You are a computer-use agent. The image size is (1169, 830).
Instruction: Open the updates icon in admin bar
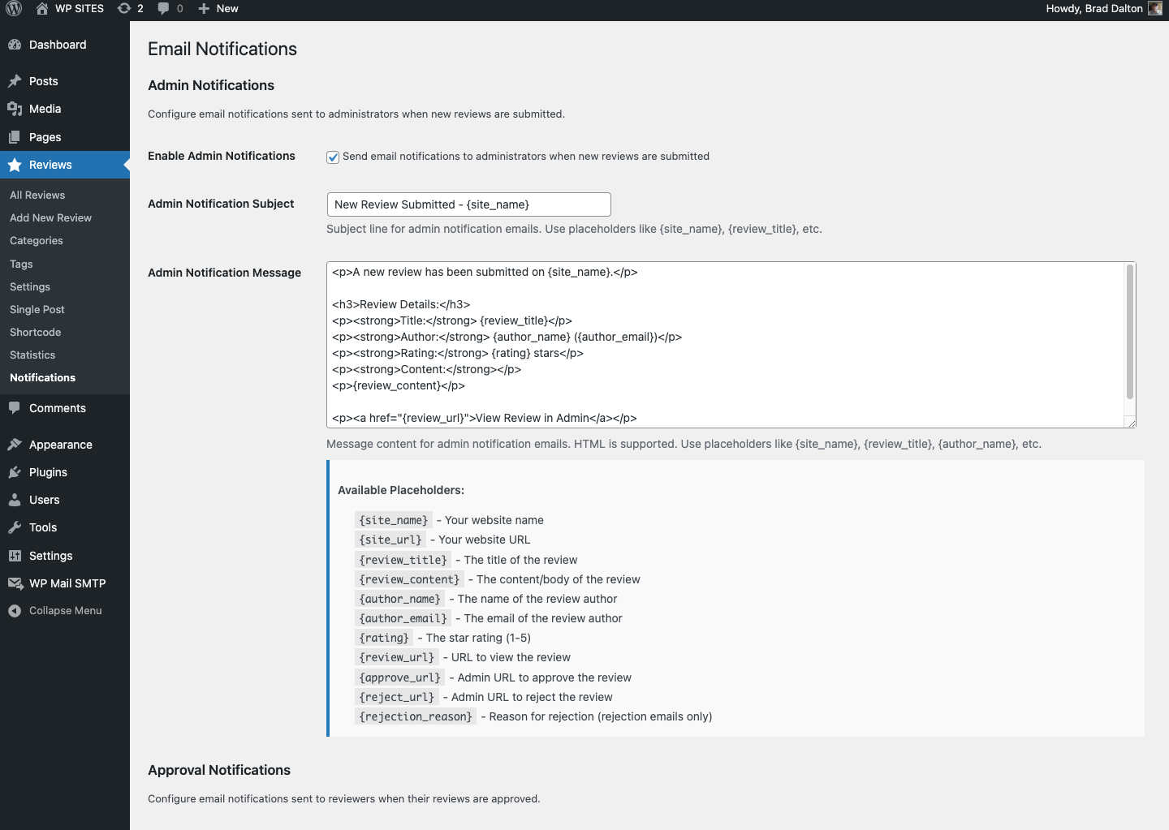tap(124, 9)
